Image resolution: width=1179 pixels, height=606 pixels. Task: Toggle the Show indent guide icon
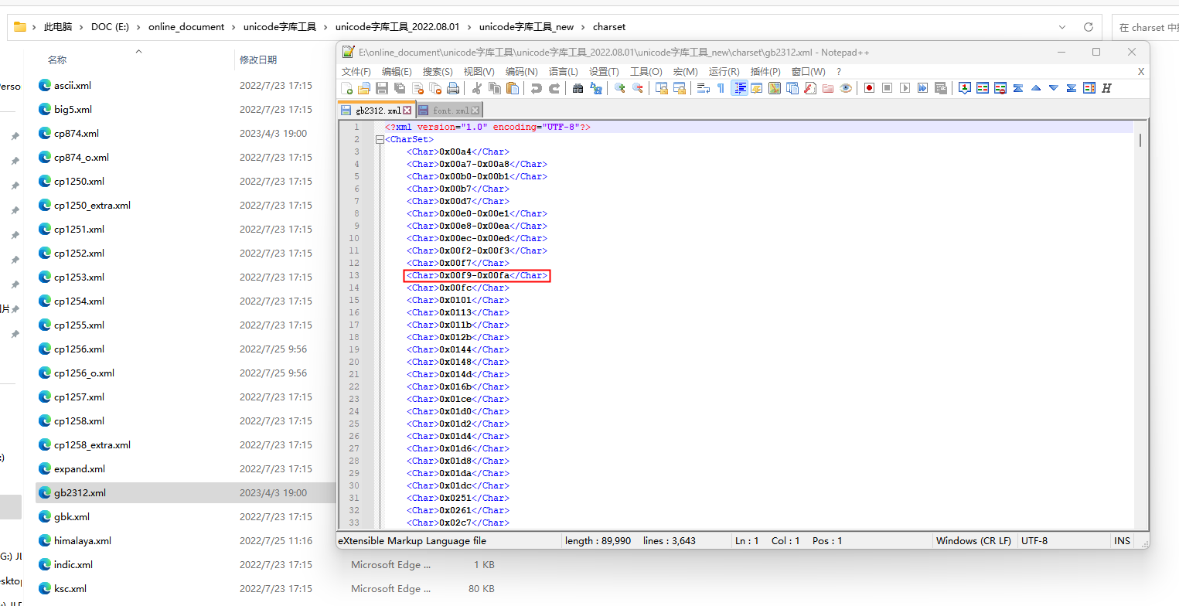739,88
